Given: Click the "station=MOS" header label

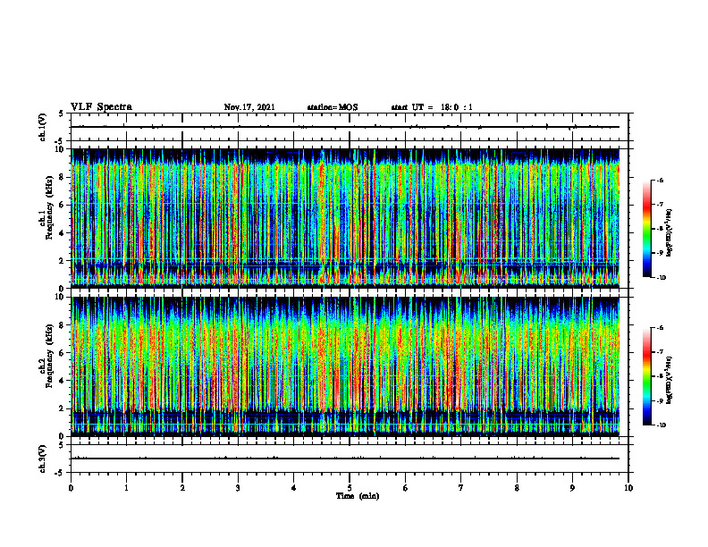Looking at the screenshot, I should pyautogui.click(x=333, y=107).
